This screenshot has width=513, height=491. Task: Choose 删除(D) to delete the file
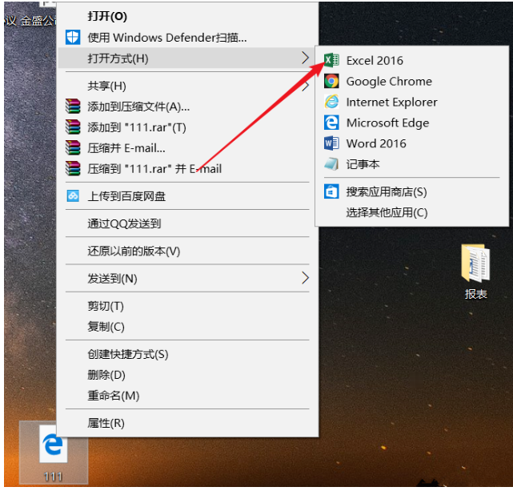(x=187, y=375)
